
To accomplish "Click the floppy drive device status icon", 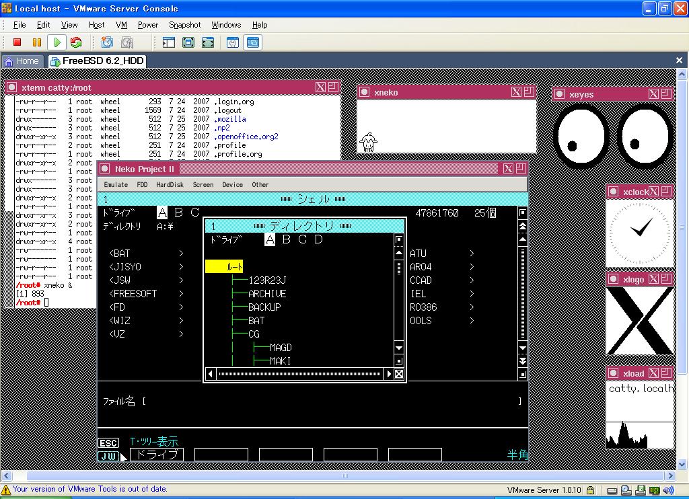I will point(641,490).
